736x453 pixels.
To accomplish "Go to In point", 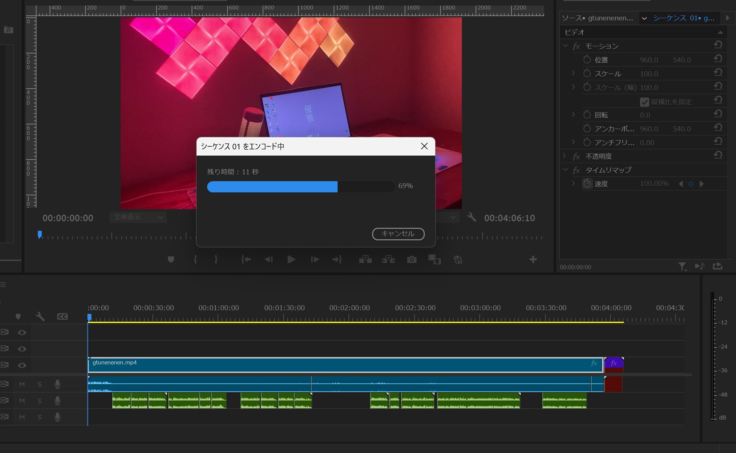I will [x=246, y=260].
